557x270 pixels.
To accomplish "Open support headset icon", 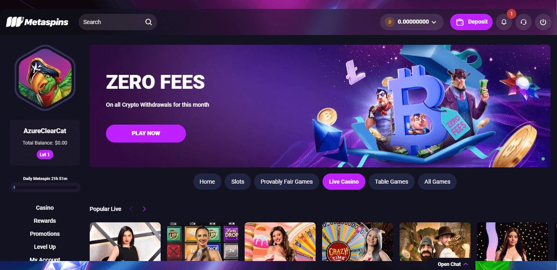I will pyautogui.click(x=524, y=22).
